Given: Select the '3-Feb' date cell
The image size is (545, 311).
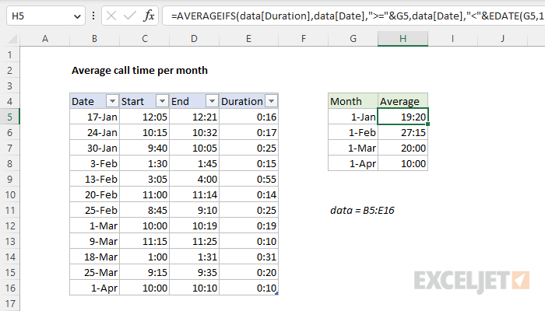Looking at the screenshot, I should coord(94,163).
